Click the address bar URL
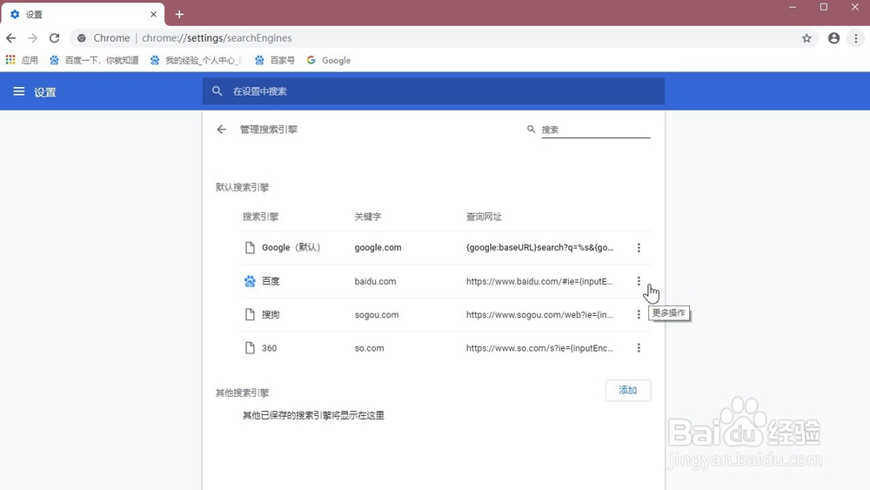This screenshot has width=870, height=490. 217,38
